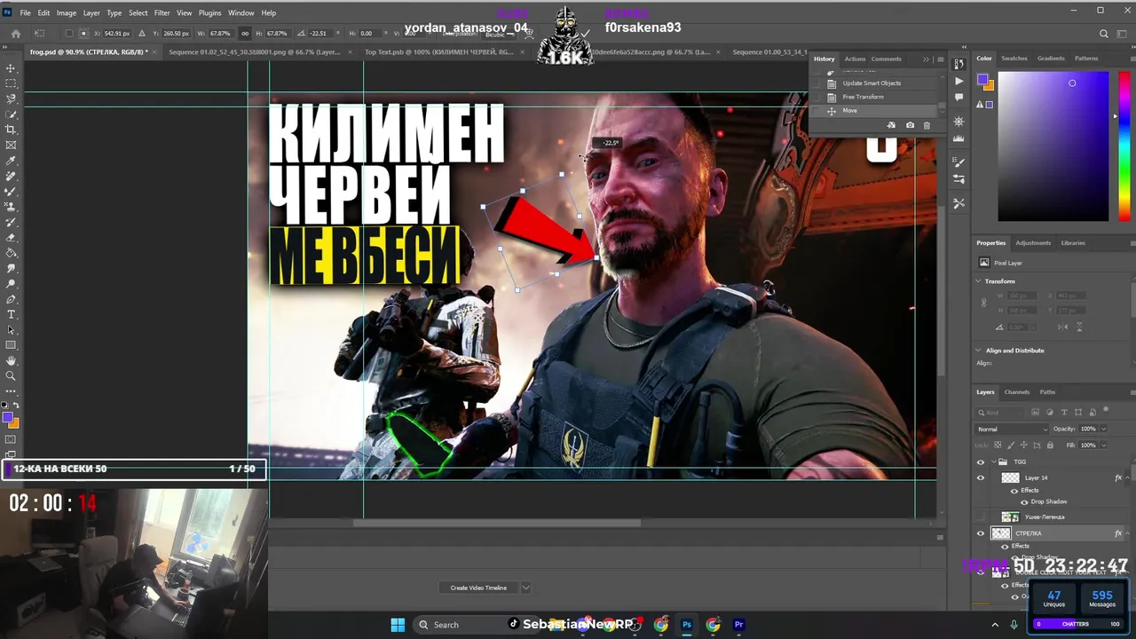This screenshot has width=1136, height=639.
Task: Click the foreground color swatch in Color panel
Action: (982, 79)
